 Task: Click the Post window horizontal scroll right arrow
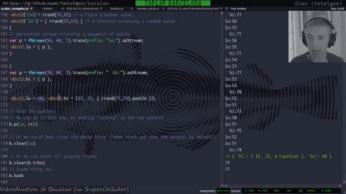coord(340,186)
